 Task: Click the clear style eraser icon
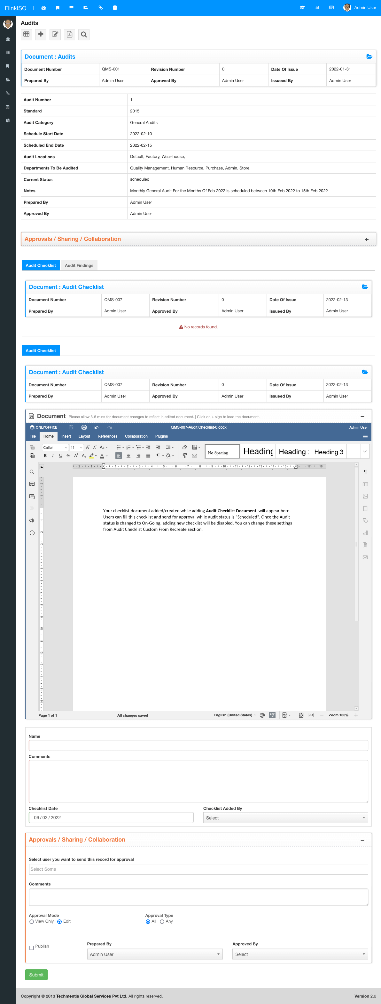point(185,448)
